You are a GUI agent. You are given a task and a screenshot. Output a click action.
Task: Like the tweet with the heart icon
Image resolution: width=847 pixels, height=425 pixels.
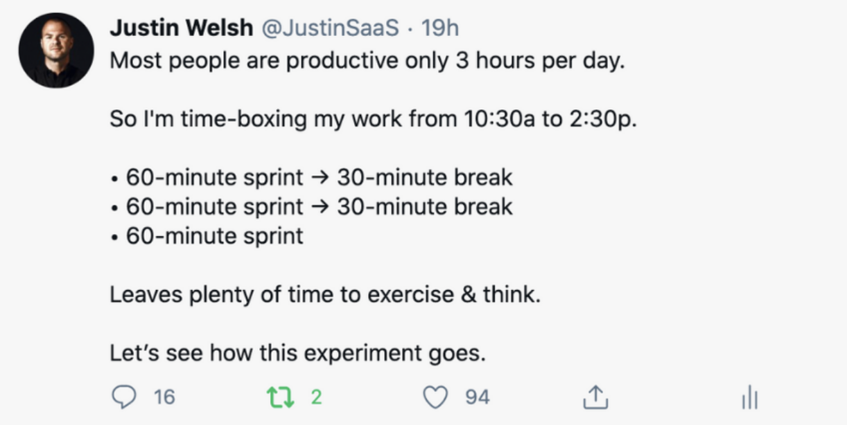pos(435,397)
